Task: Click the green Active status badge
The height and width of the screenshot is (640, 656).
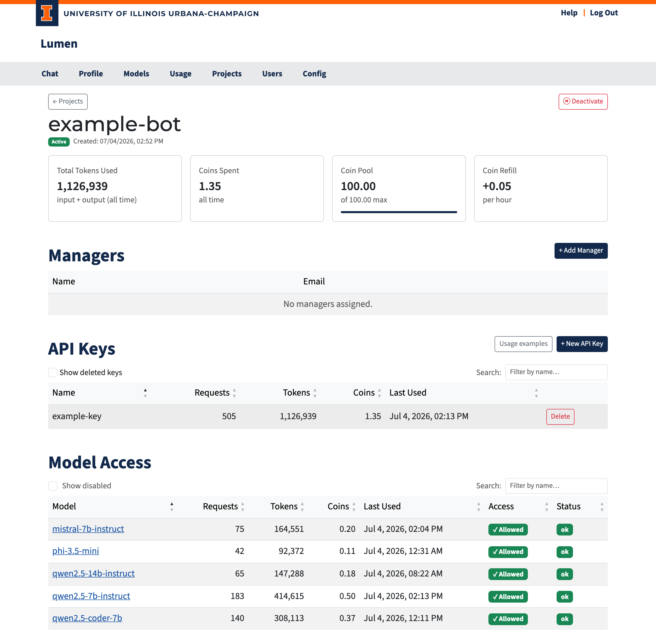Action: coord(59,141)
